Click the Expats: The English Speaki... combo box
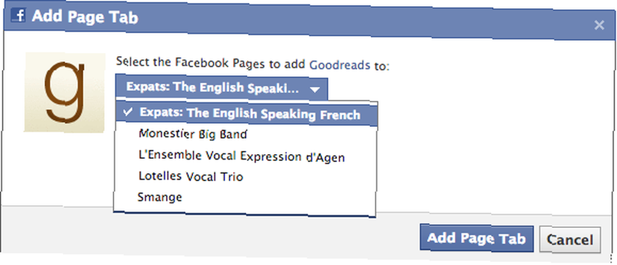Screen dimensions: 617x265 point(222,89)
